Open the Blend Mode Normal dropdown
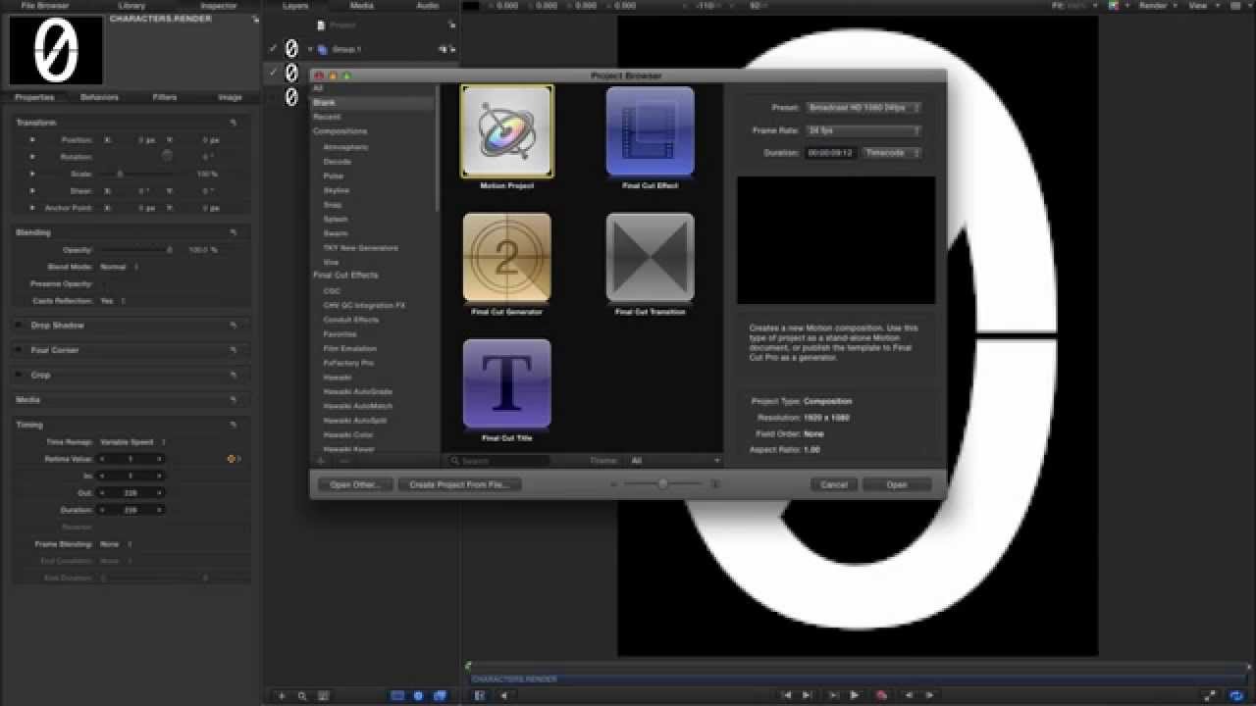The width and height of the screenshot is (1256, 706). pyautogui.click(x=118, y=267)
